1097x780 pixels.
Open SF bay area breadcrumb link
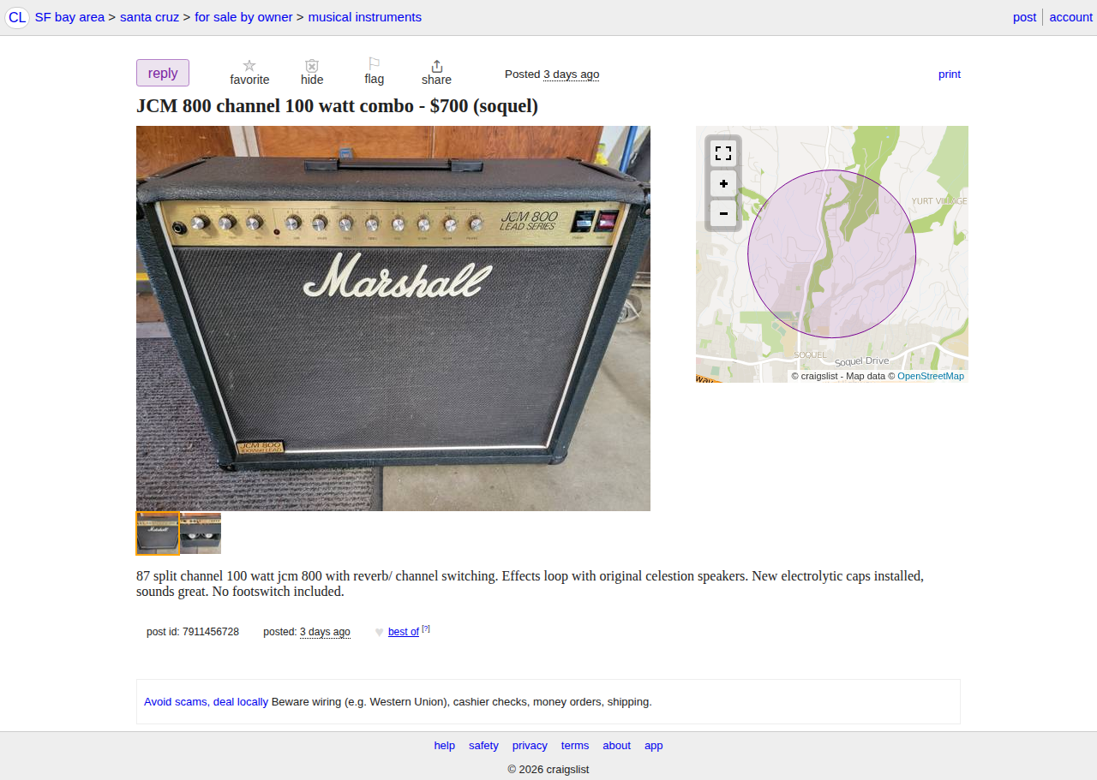(69, 17)
